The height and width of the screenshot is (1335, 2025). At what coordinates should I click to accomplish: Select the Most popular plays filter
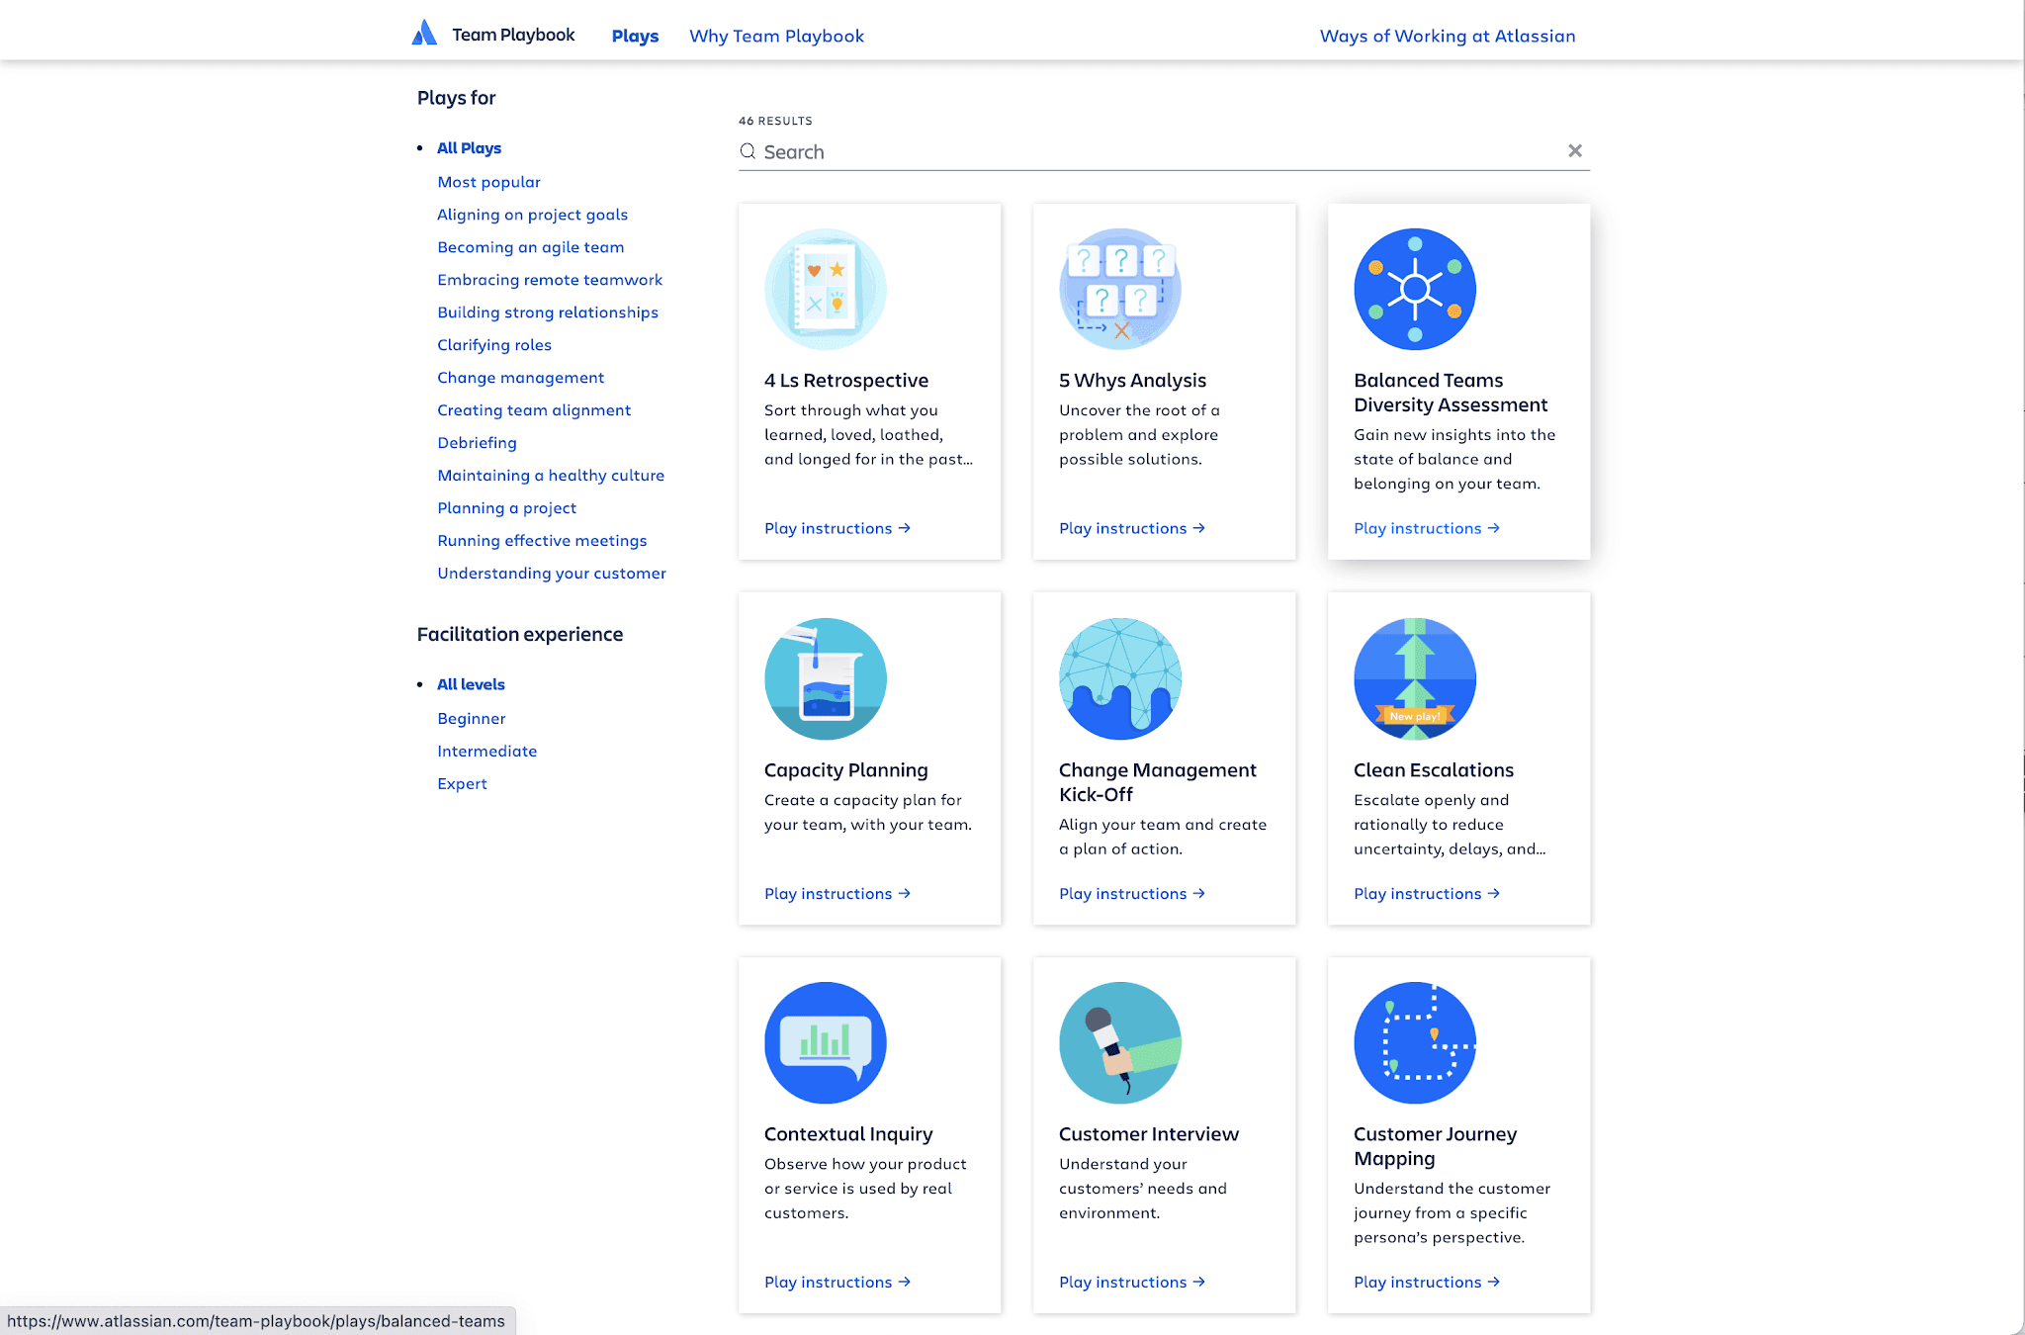click(x=488, y=182)
